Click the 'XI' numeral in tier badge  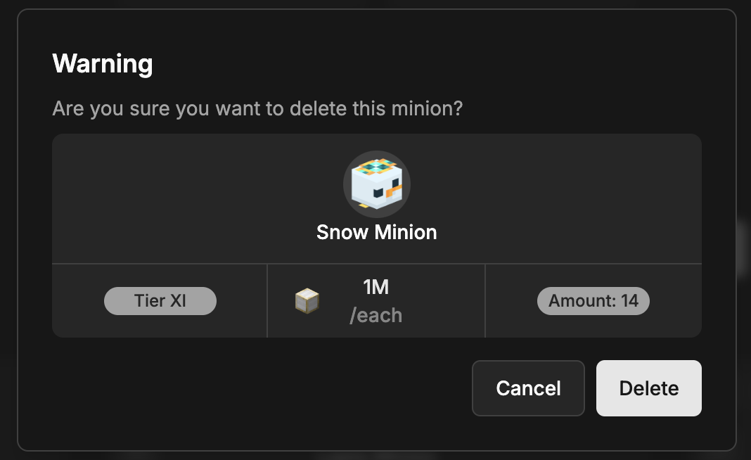[177, 301]
